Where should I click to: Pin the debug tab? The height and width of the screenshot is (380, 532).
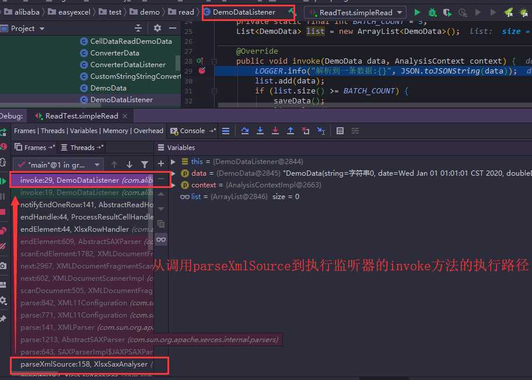tap(3, 319)
